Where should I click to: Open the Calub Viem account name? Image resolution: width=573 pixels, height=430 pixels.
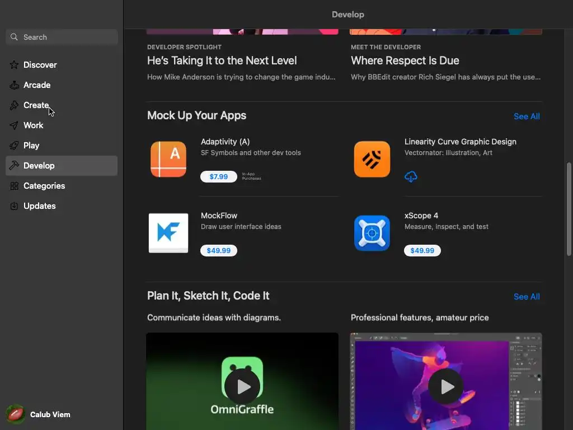click(50, 414)
